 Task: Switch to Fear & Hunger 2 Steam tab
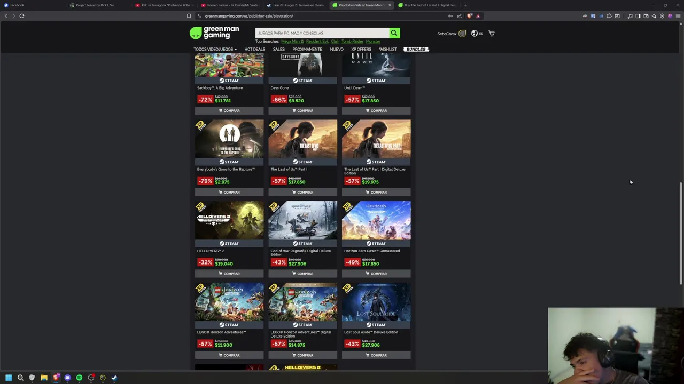click(x=296, y=5)
